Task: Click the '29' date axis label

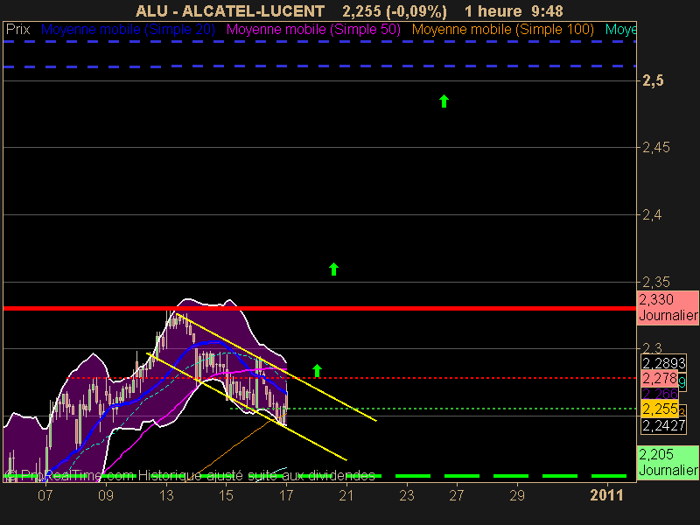Action: [517, 495]
